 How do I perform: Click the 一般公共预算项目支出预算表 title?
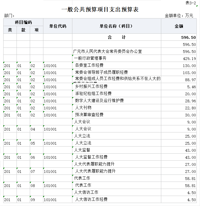coord(100,10)
